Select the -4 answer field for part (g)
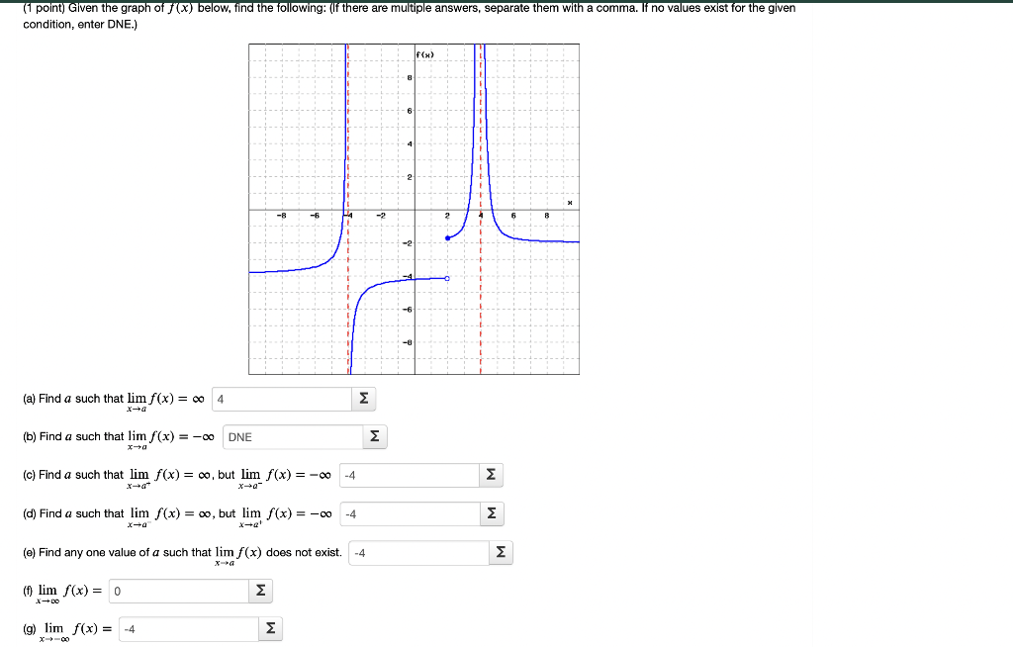Screen dimensions: 1013x647 point(188,627)
